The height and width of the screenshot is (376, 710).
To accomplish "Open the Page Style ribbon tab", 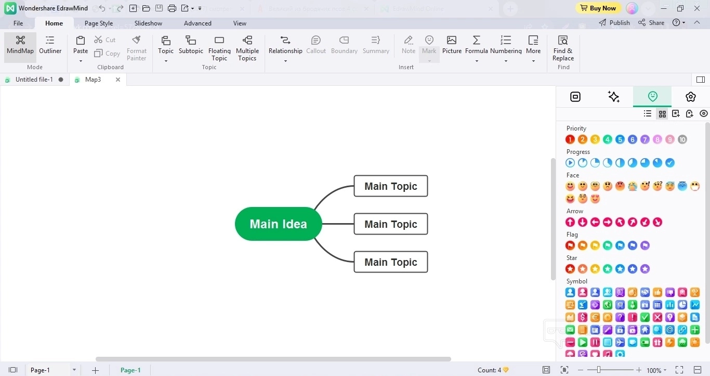I will click(x=99, y=23).
